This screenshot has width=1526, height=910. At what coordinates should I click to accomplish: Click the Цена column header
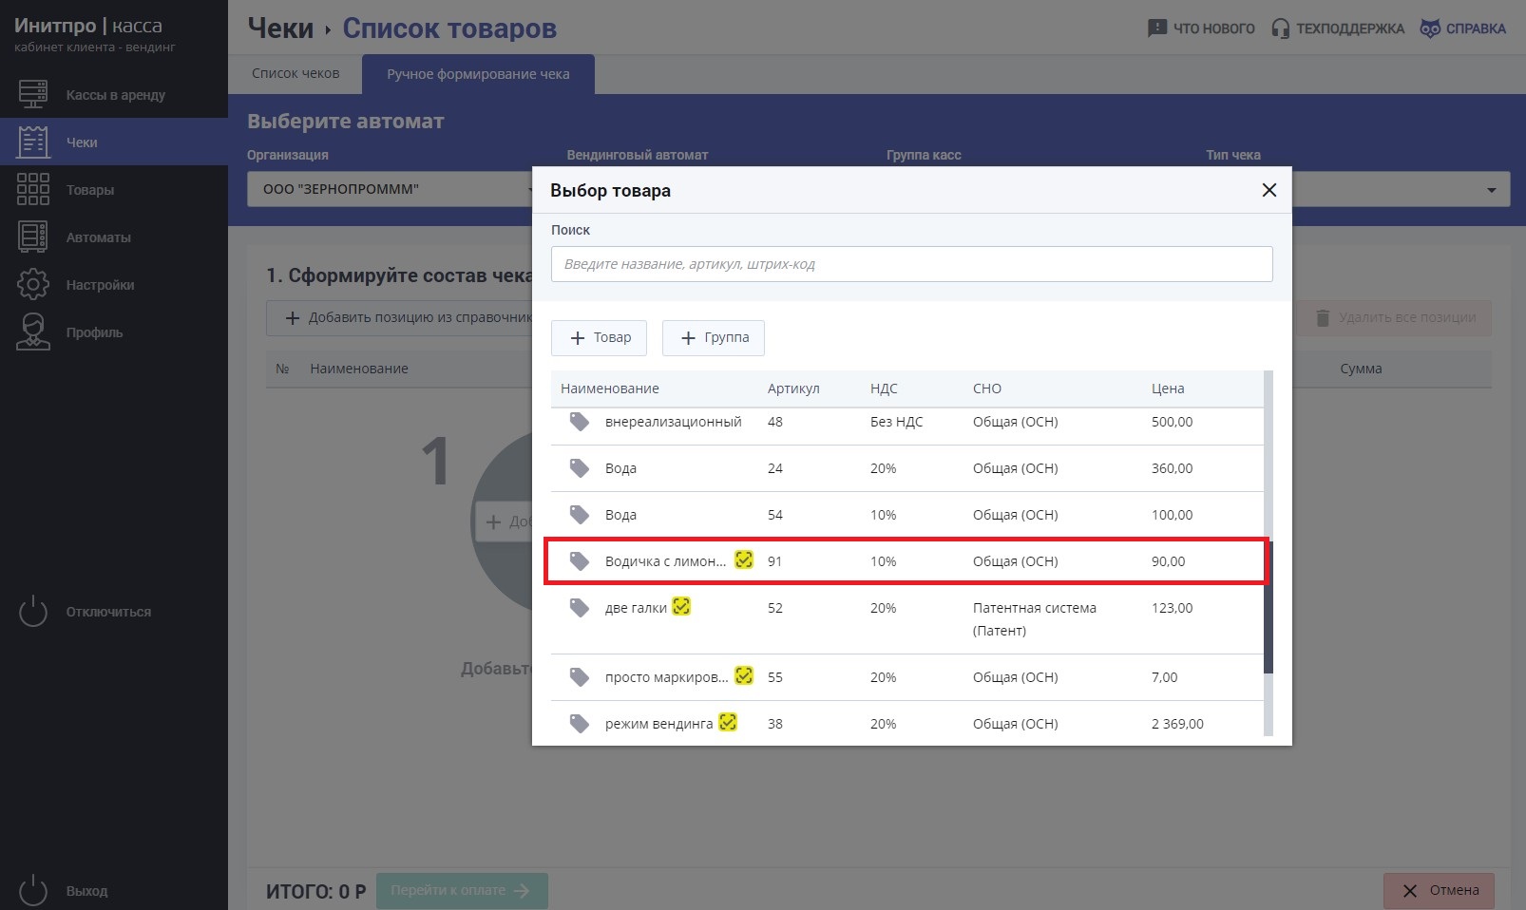[x=1168, y=389]
